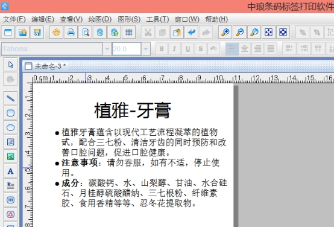Select the ellipse drawing tool
This screenshot has width=334, height=227.
[10, 127]
